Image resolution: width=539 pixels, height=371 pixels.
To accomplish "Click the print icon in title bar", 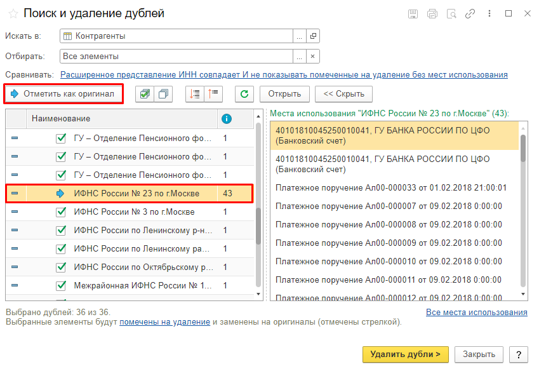I will click(x=432, y=13).
